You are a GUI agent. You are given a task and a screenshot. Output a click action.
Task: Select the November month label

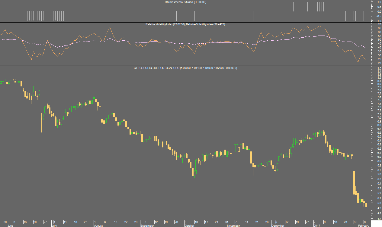pos(233,225)
